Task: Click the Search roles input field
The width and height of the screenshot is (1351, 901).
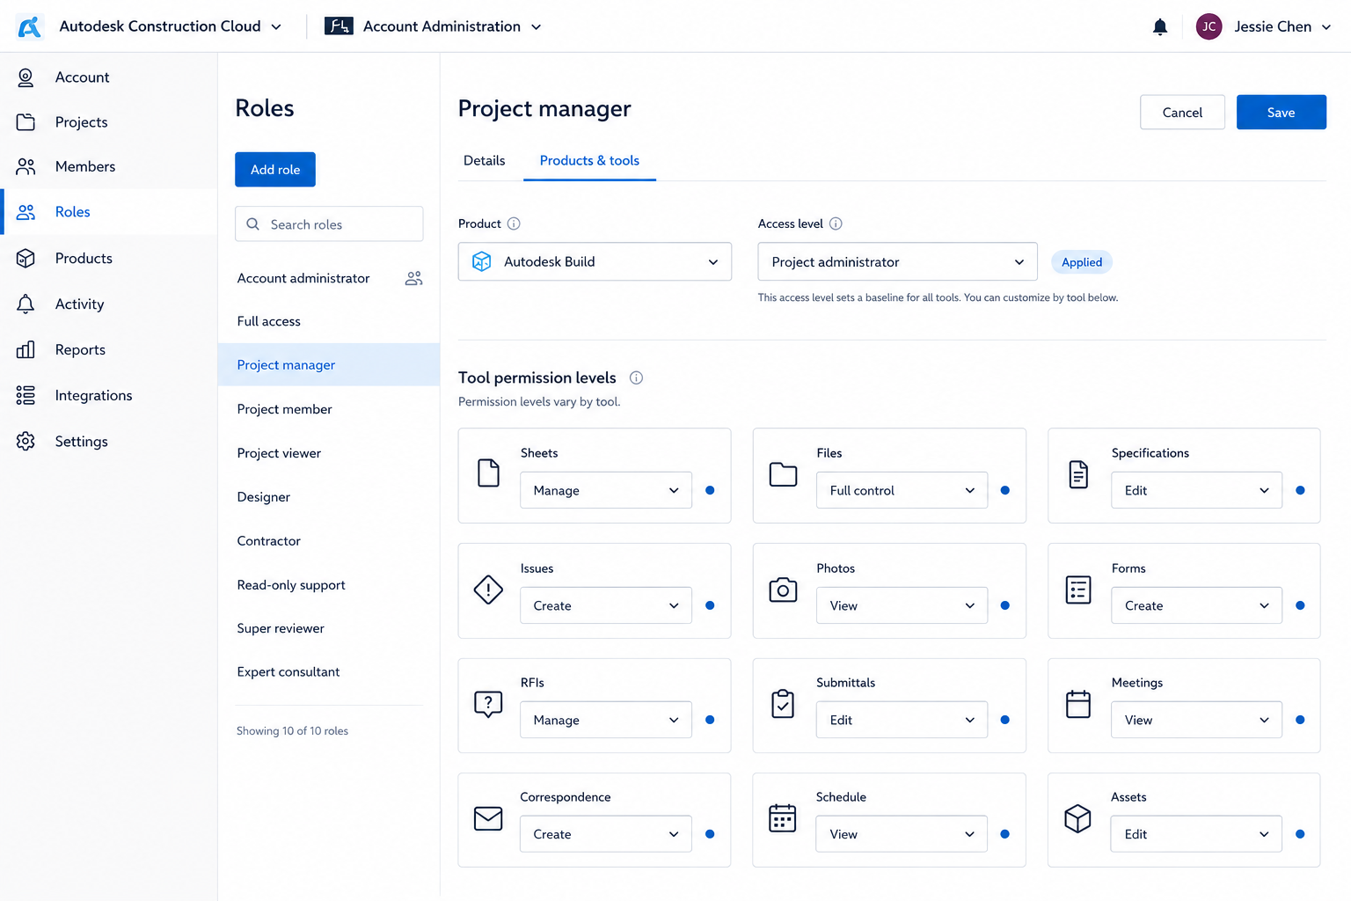Action: tap(329, 223)
